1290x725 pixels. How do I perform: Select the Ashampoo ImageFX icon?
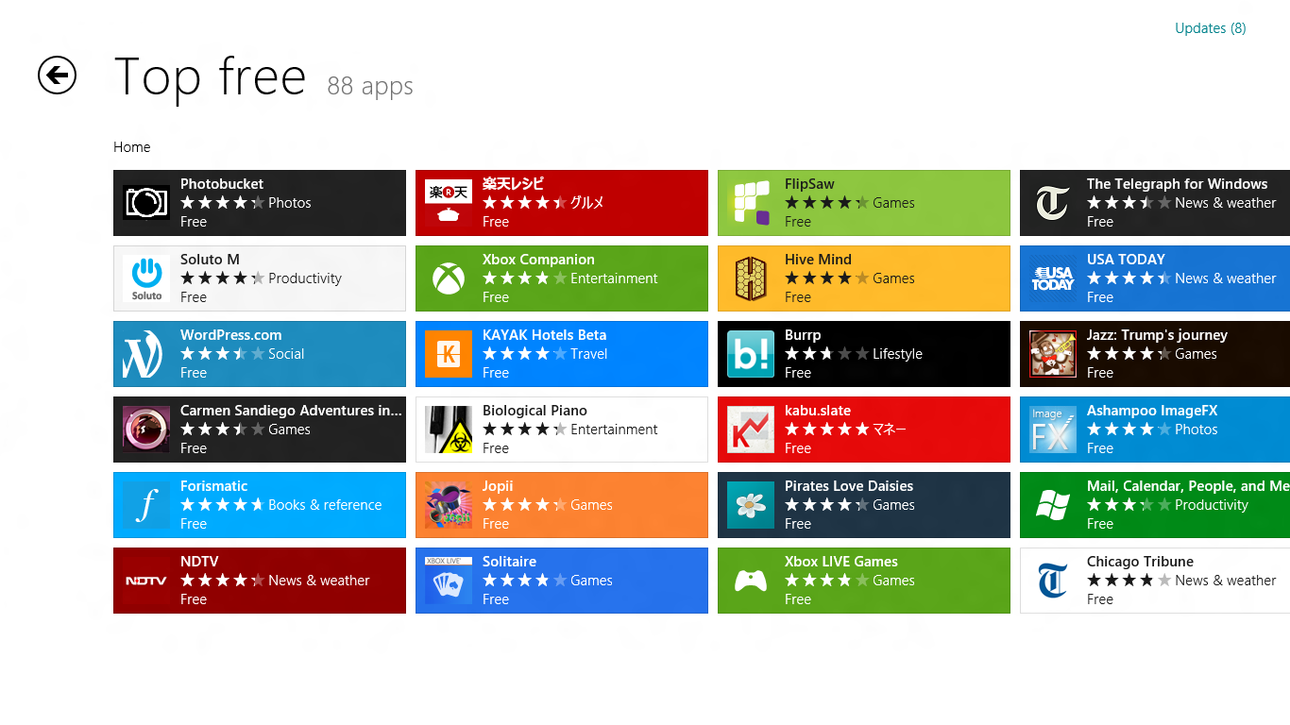coord(1053,430)
